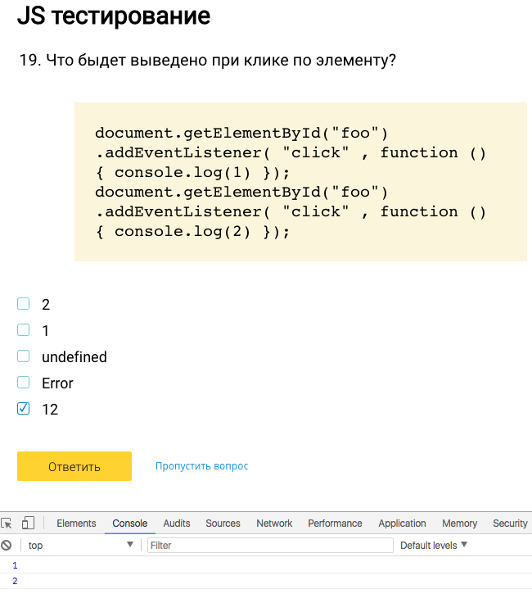
Task: Click question 19 text
Action: coord(207,60)
